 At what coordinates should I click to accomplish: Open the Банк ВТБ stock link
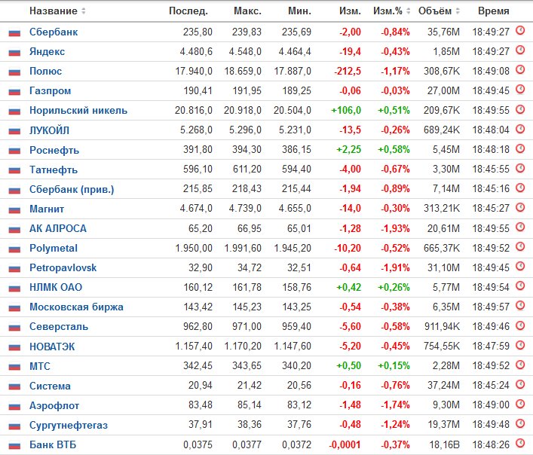[x=53, y=444]
